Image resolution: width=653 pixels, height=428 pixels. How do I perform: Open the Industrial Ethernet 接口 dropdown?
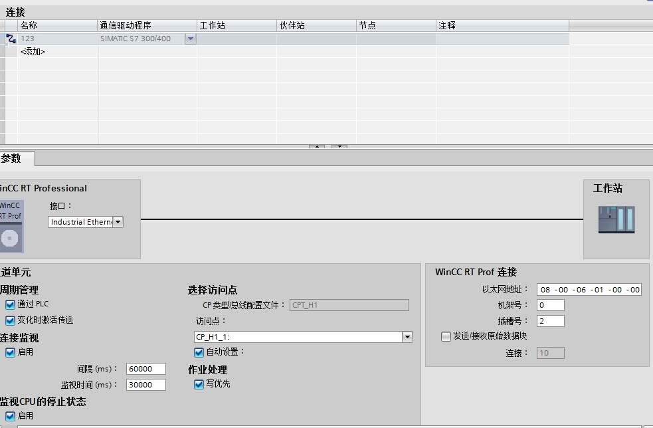click(x=118, y=222)
